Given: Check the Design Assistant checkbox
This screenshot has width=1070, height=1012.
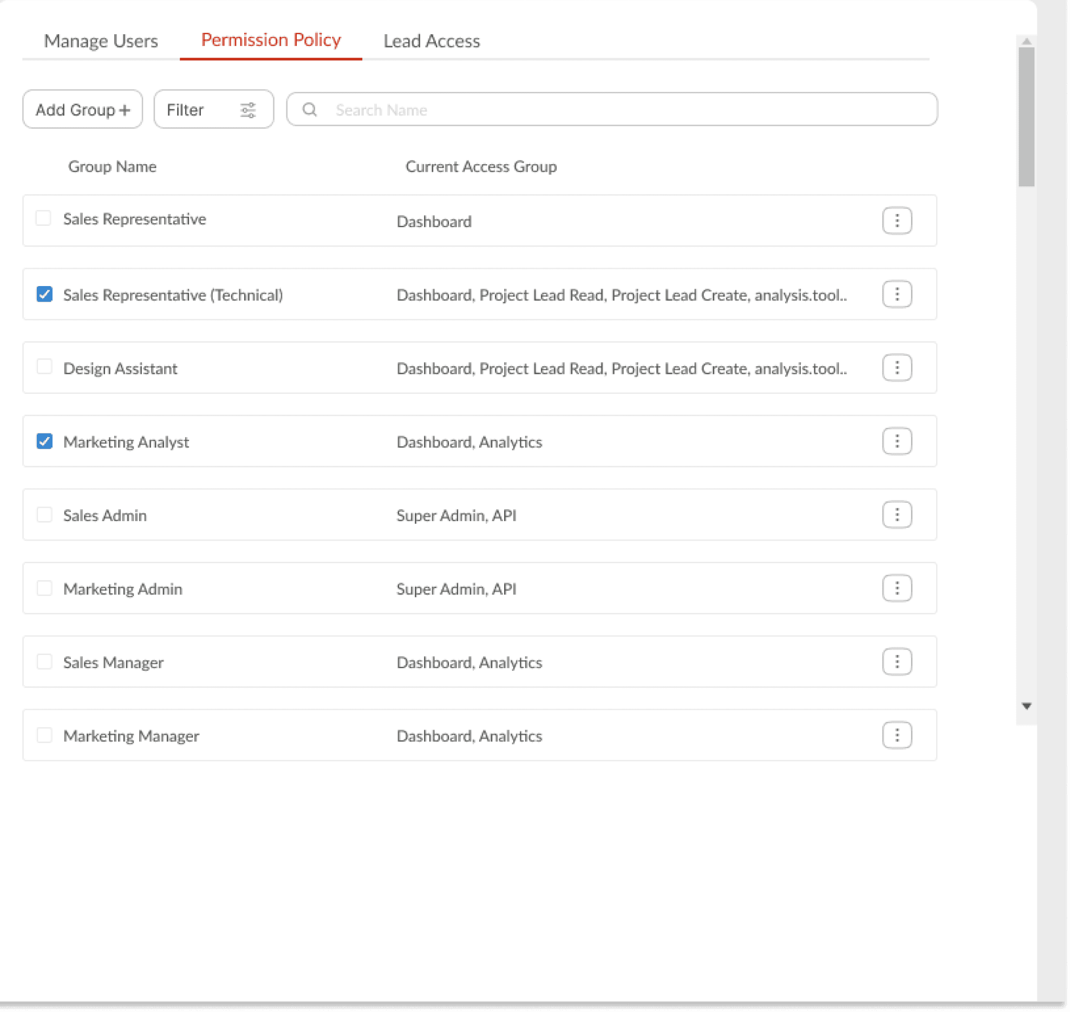Looking at the screenshot, I should [44, 367].
